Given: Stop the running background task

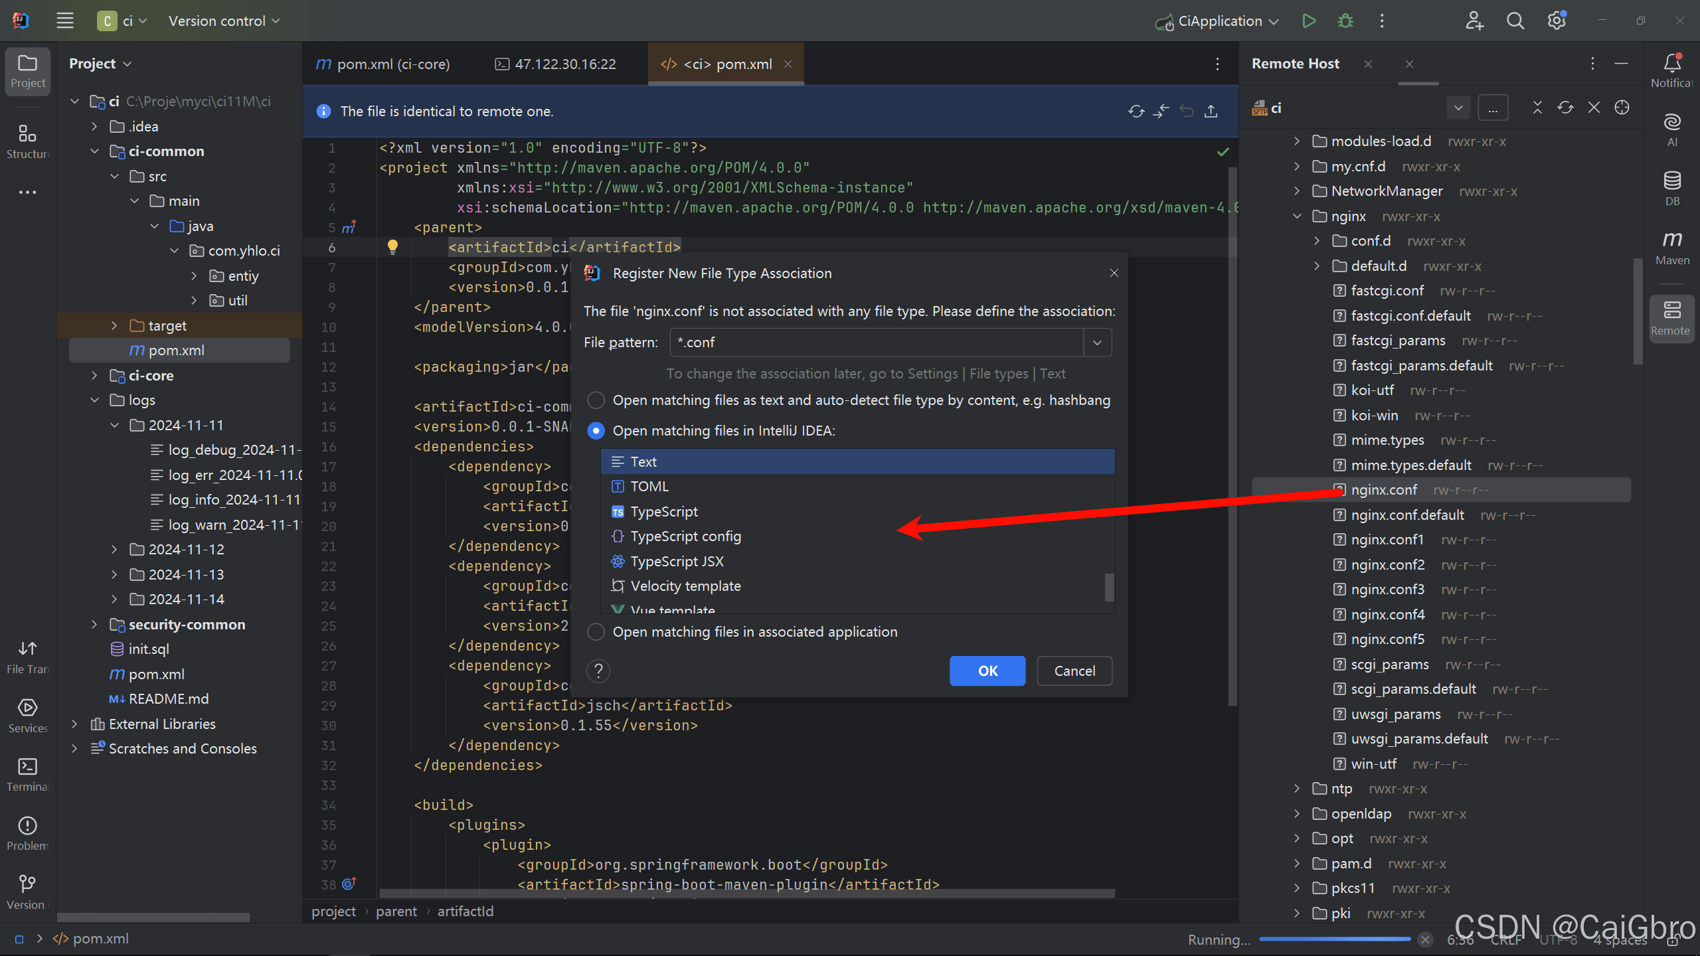Looking at the screenshot, I should (x=1425, y=939).
